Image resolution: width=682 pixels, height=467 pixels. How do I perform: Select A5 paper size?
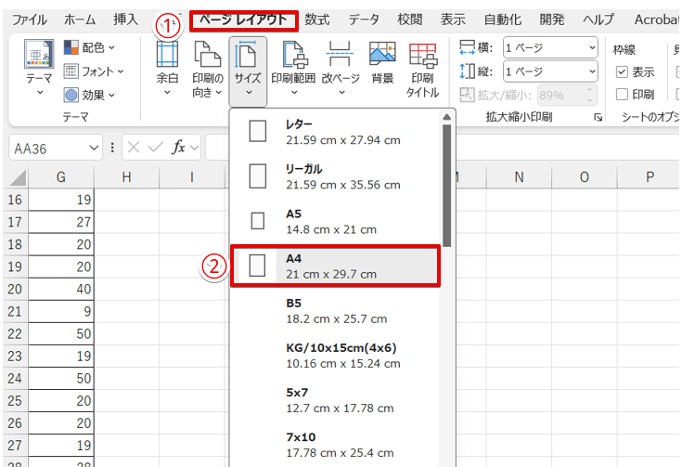(x=335, y=221)
